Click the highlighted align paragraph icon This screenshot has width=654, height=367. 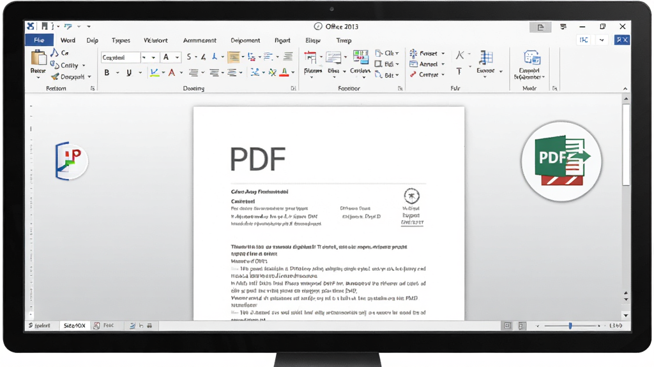pyautogui.click(x=234, y=57)
